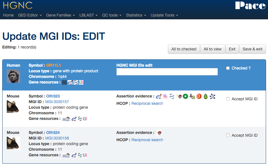Open the Statistics menu
The width and height of the screenshot is (268, 165).
136,15
